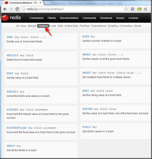This screenshot has height=159, width=152.
Task: Open the HMSET command link
Action: 86,73
